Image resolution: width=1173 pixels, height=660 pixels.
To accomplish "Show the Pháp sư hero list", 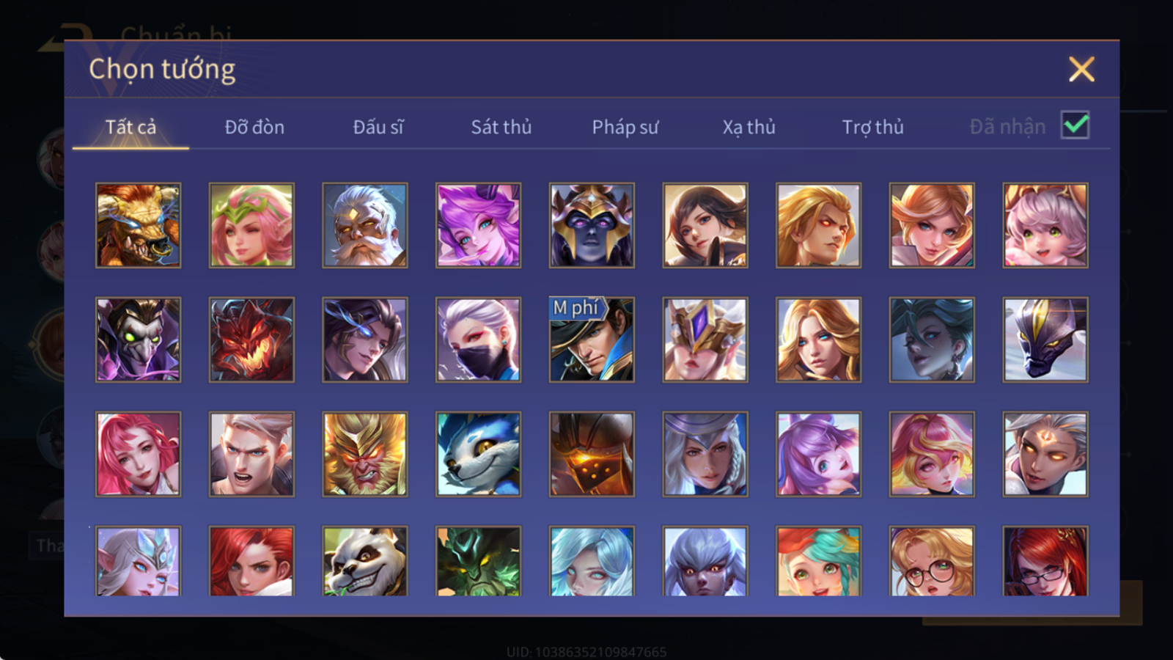I will tap(625, 127).
